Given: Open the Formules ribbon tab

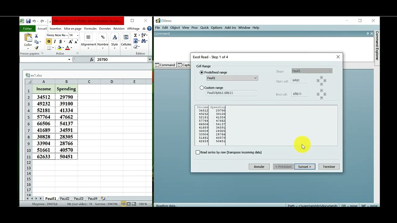Looking at the screenshot, I should tap(90, 28).
